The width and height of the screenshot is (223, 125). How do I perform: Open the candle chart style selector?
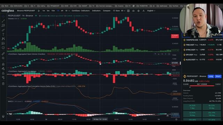click(39, 11)
